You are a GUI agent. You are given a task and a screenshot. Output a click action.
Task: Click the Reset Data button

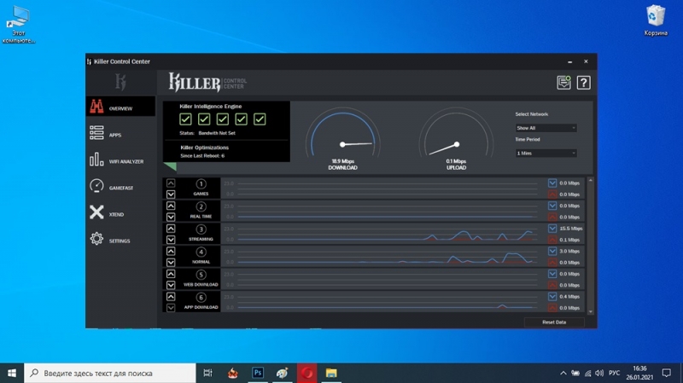point(554,322)
